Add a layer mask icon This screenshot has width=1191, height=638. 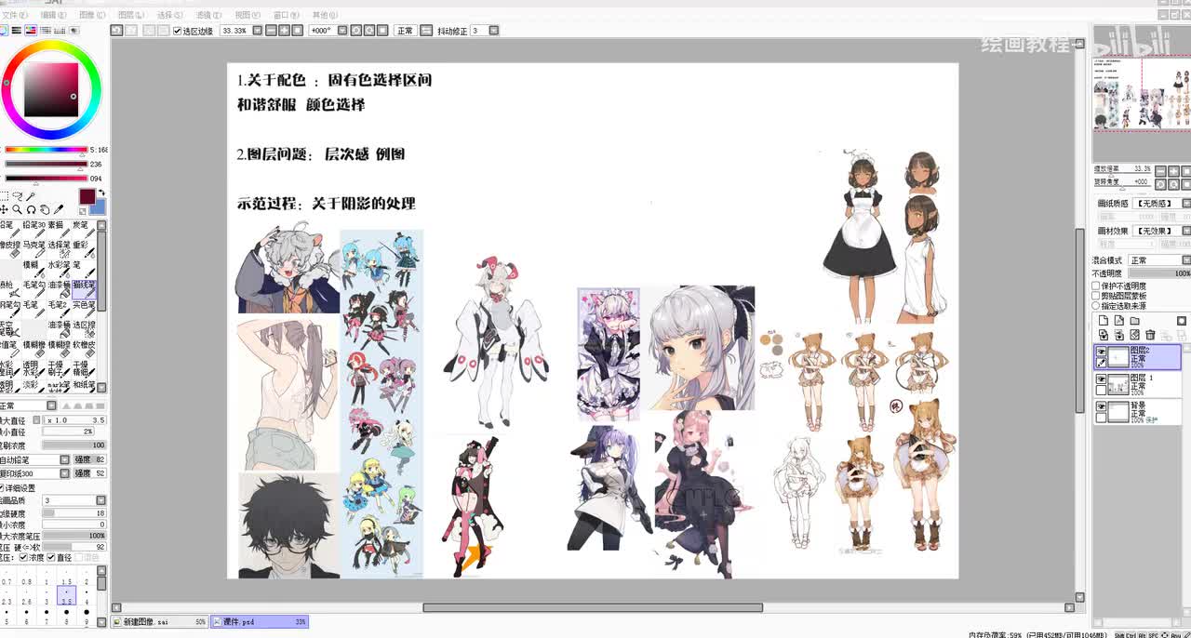[1181, 320]
